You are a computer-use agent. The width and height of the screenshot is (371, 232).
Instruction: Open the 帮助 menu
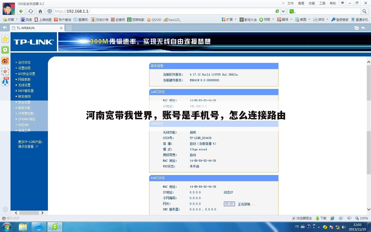333,3
